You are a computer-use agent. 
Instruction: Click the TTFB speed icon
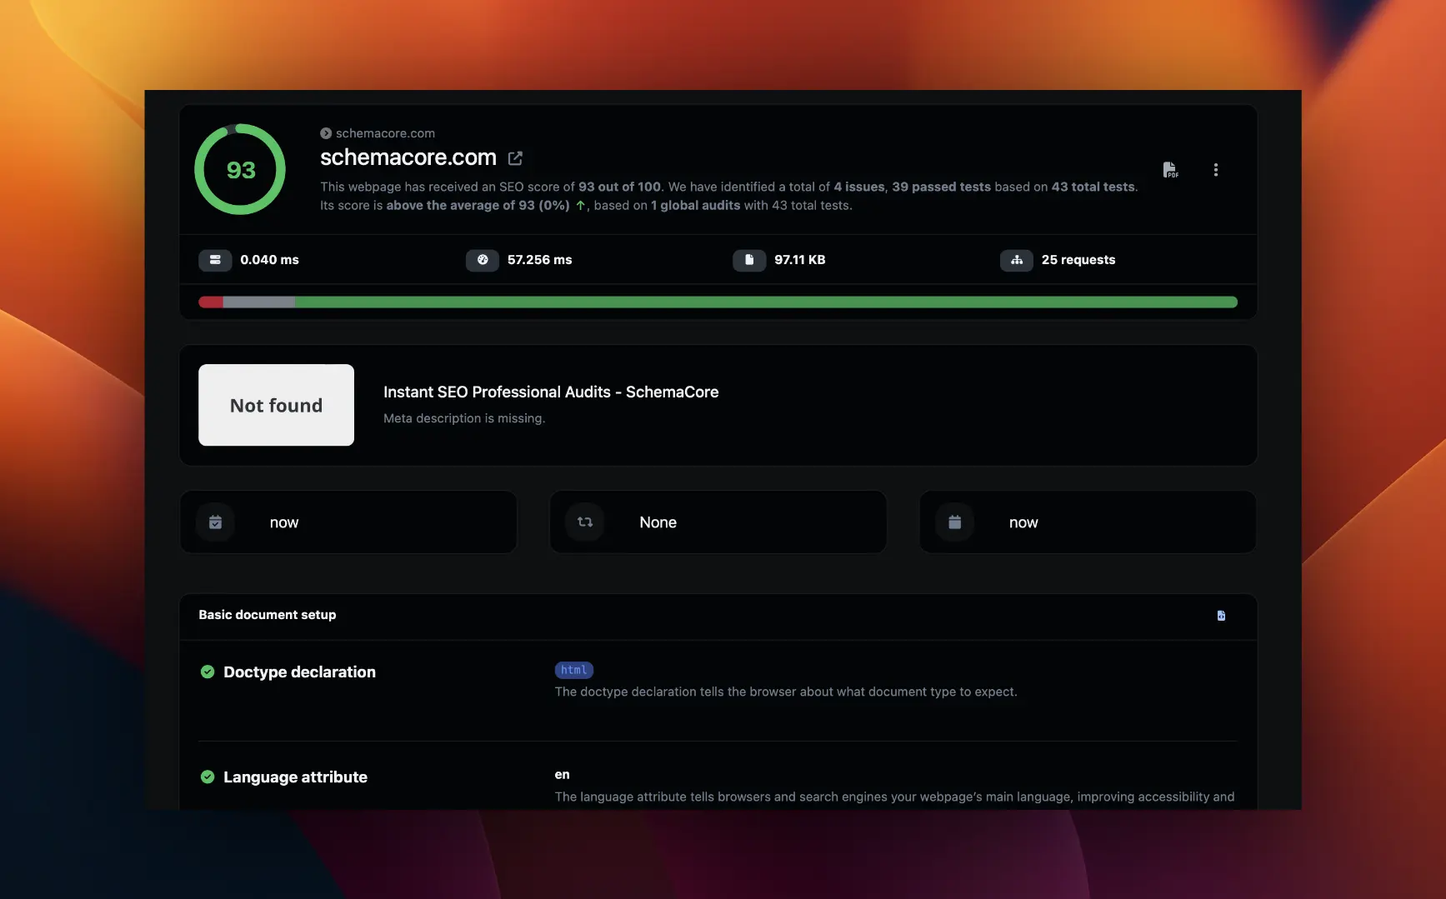pyautogui.click(x=215, y=260)
